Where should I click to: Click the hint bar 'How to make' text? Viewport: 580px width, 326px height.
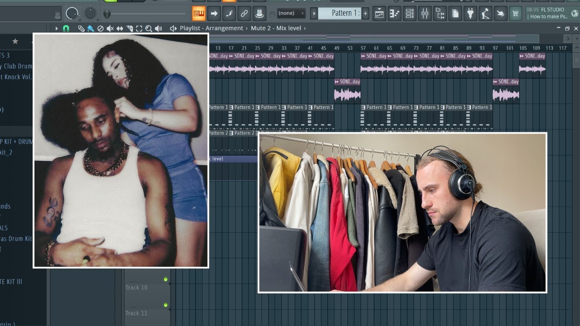[549, 17]
